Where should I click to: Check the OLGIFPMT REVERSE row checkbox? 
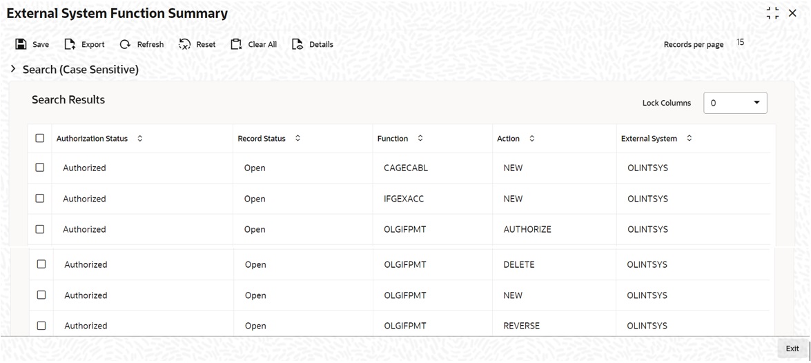(41, 326)
